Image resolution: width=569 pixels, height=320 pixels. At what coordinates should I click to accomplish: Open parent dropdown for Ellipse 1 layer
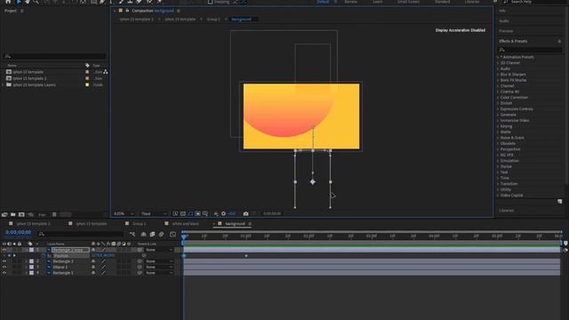(160, 267)
